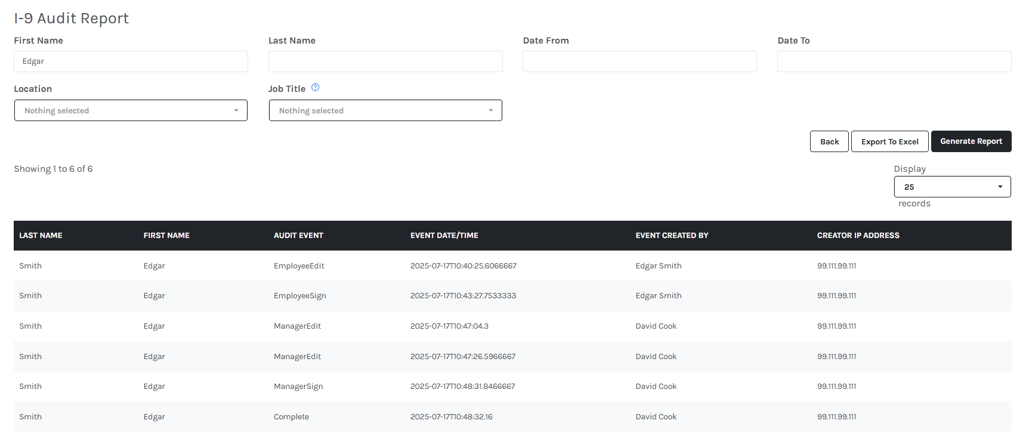The height and width of the screenshot is (445, 1026).
Task: Click timestamp 2025-07-17T10:47:04.3
Action: click(x=449, y=326)
